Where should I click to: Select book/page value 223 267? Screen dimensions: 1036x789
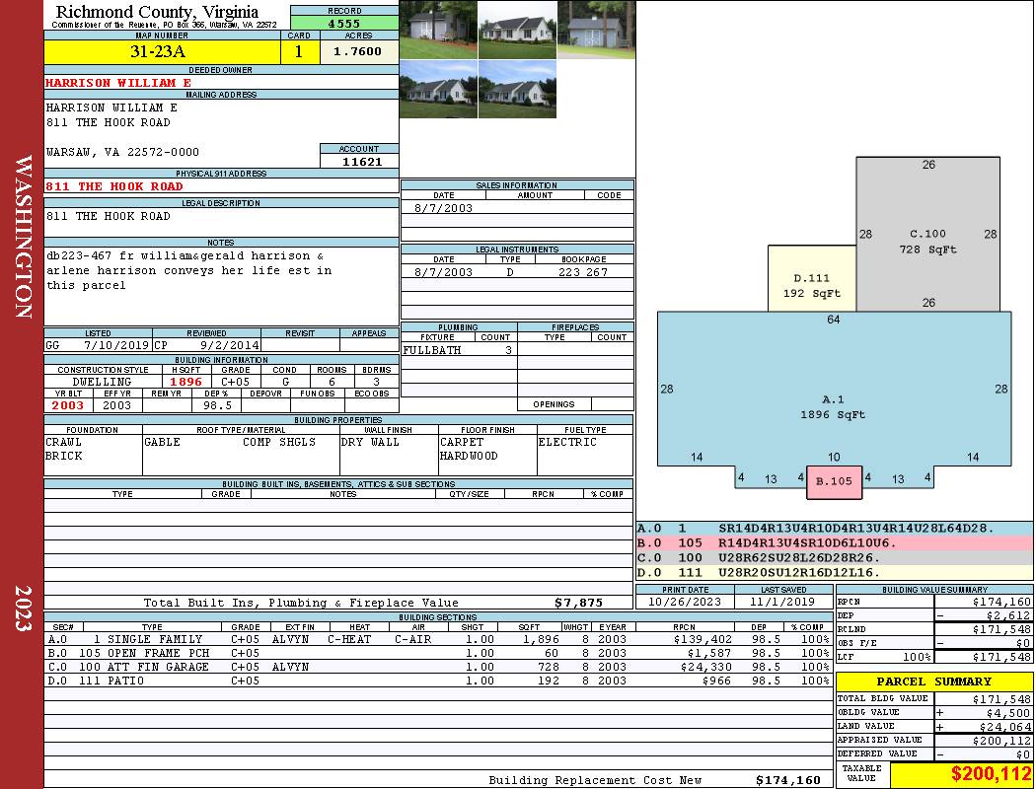click(583, 272)
